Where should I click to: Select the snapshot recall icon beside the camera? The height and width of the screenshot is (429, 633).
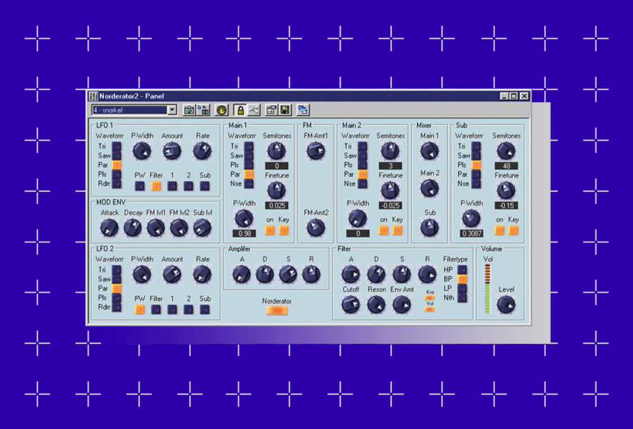[203, 109]
